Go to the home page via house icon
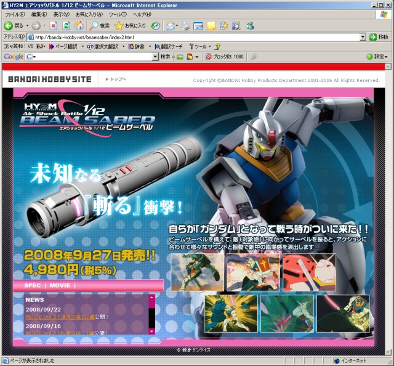Viewport: 394px width, 366px height. click(79, 26)
